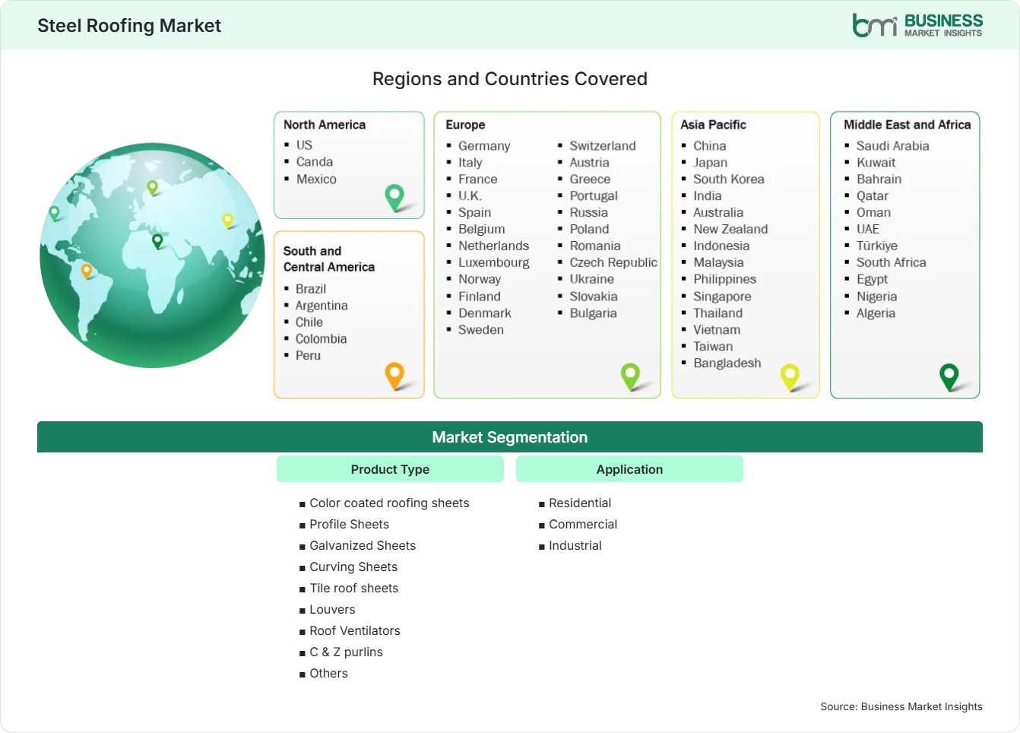Select 'Galvanized Sheets' item

click(x=363, y=545)
